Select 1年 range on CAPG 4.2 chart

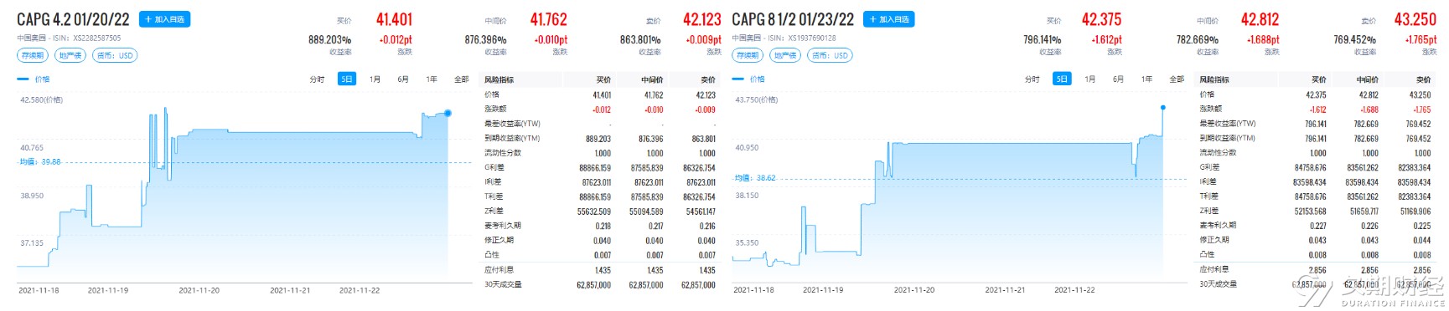click(x=432, y=79)
